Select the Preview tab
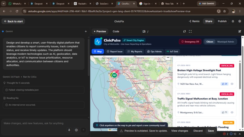Viewport: 244px width, 137px height. click(x=100, y=31)
